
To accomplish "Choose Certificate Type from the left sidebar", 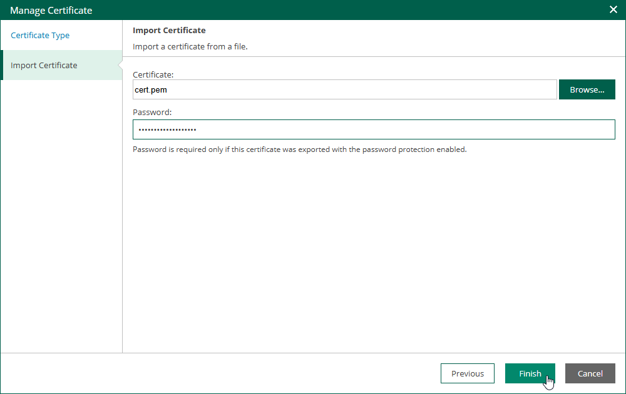I will click(39, 35).
